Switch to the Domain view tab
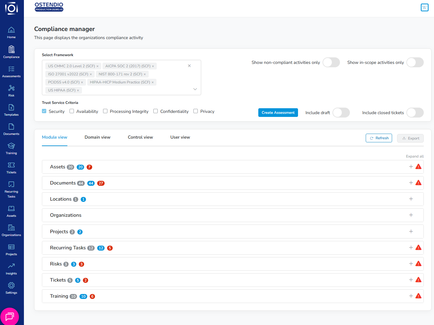This screenshot has width=434, height=325. click(x=97, y=137)
